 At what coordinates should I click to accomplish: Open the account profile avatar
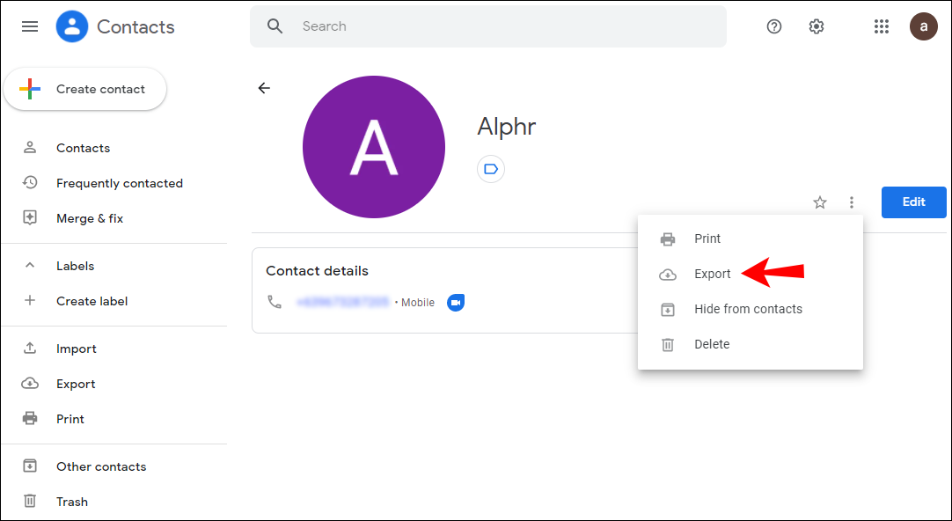(923, 26)
